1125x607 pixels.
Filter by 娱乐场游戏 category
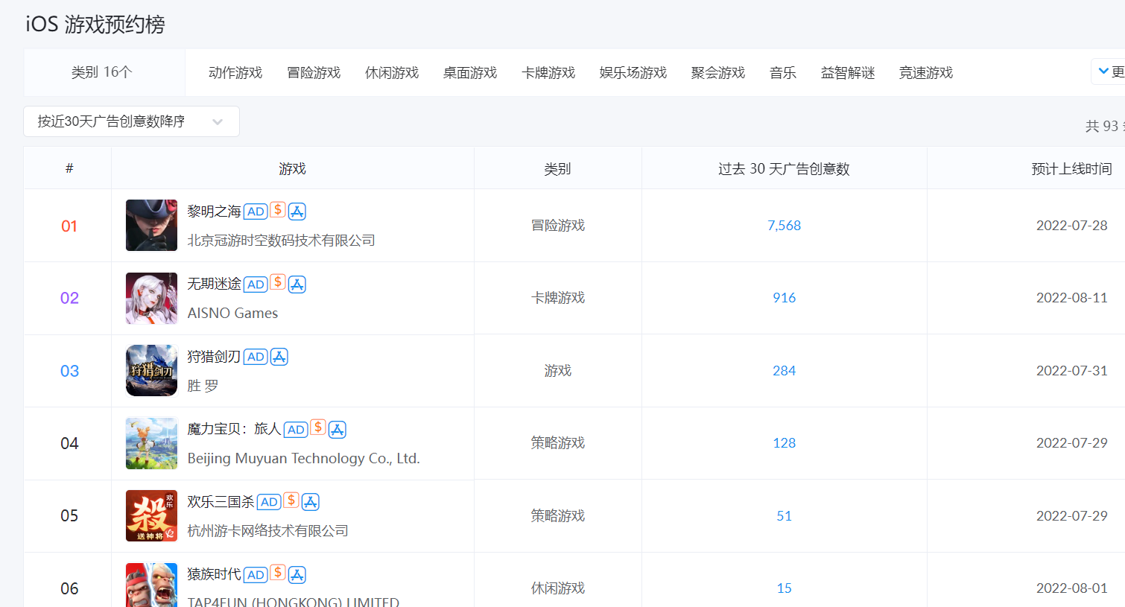[x=633, y=72]
